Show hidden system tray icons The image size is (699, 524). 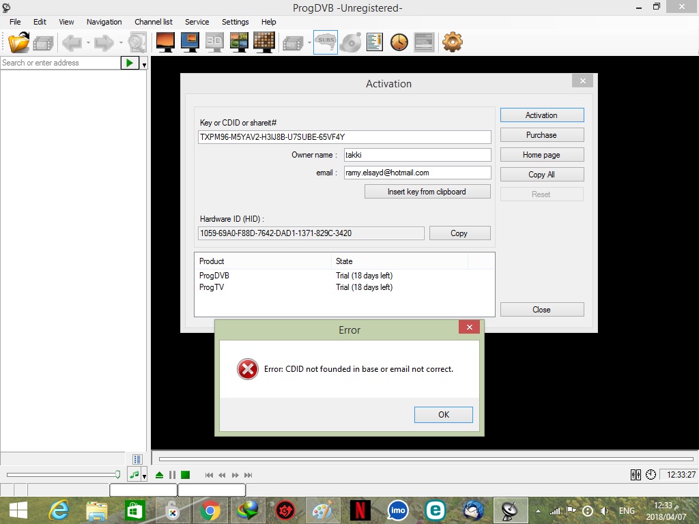(539, 511)
